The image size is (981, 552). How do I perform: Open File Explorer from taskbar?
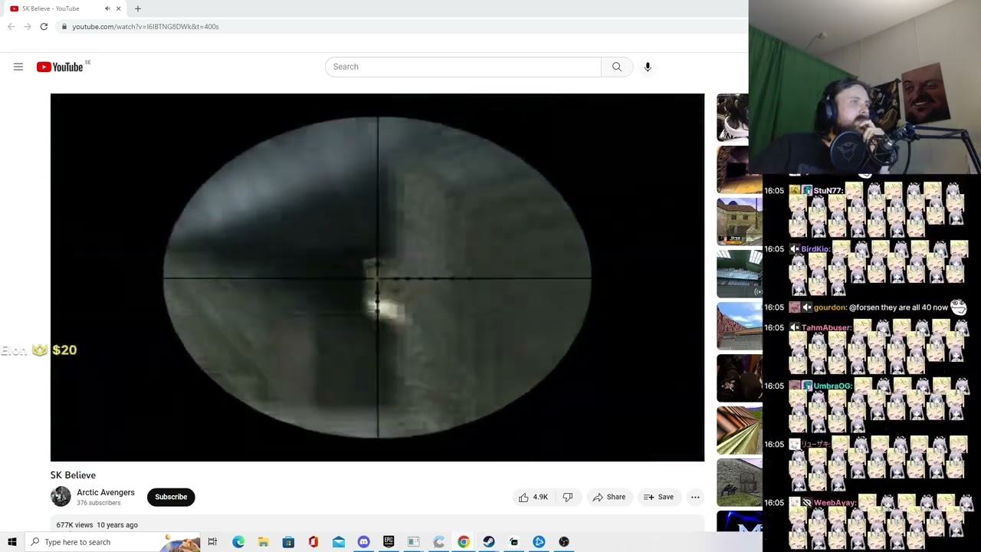click(263, 542)
